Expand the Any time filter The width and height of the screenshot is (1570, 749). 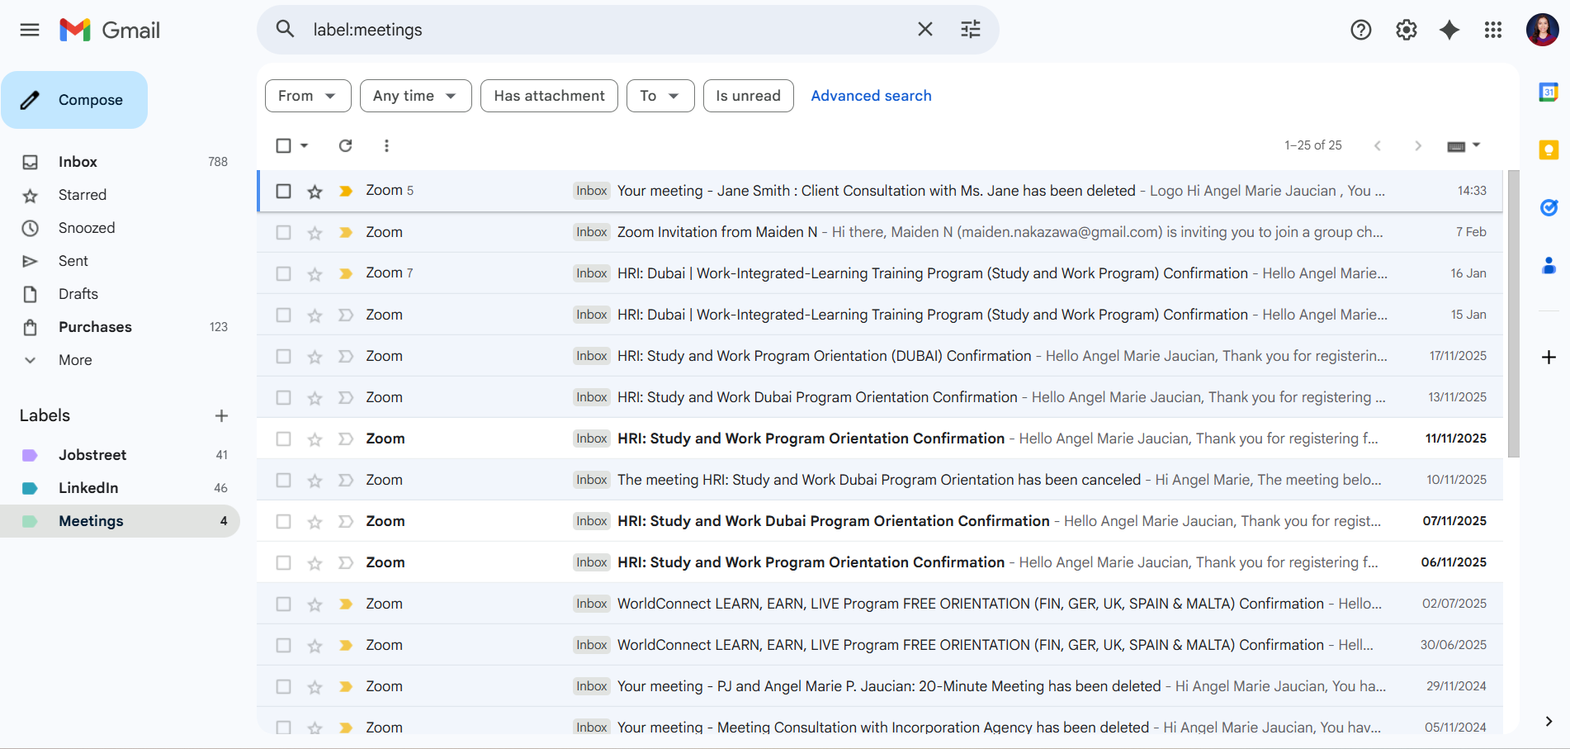coord(415,96)
